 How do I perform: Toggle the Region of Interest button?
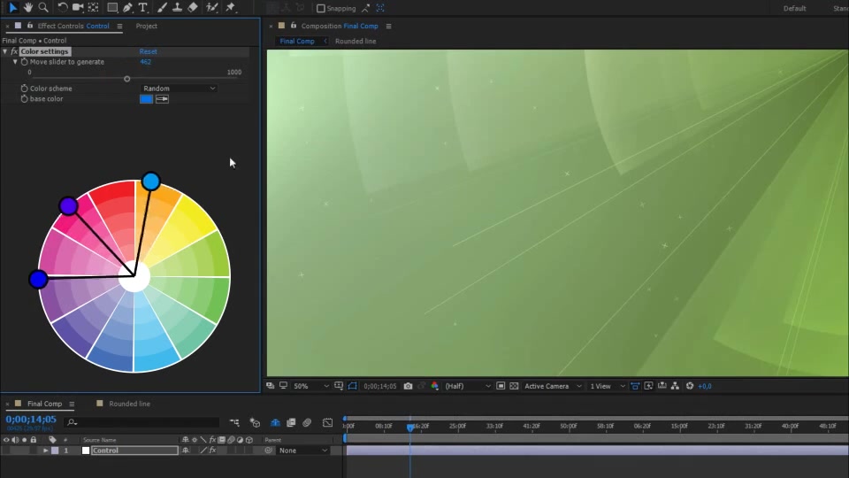coord(501,386)
